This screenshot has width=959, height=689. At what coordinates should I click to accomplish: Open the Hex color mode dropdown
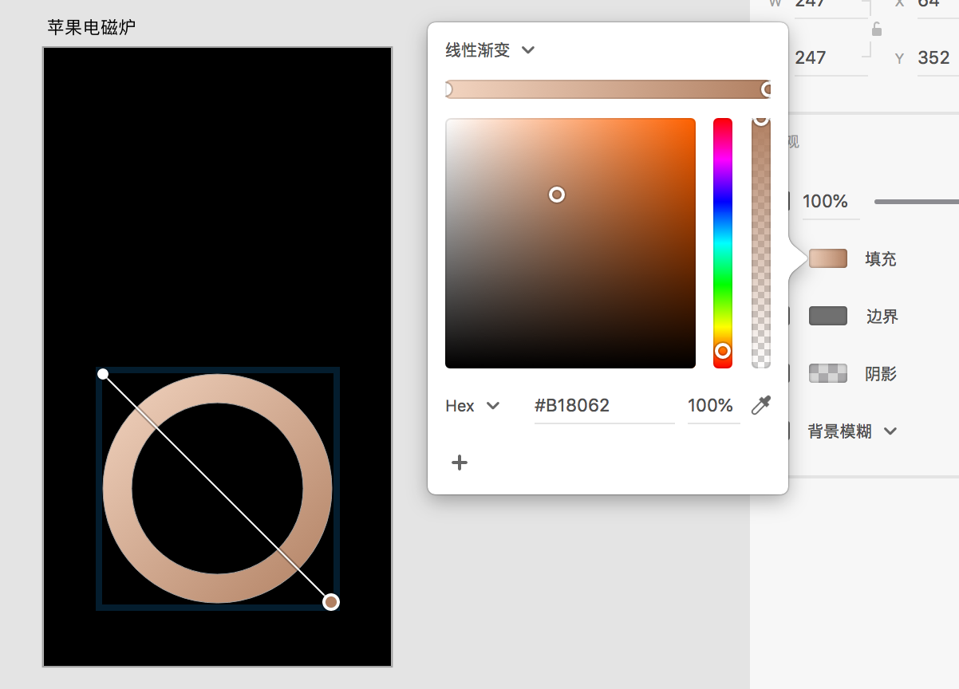coord(472,406)
